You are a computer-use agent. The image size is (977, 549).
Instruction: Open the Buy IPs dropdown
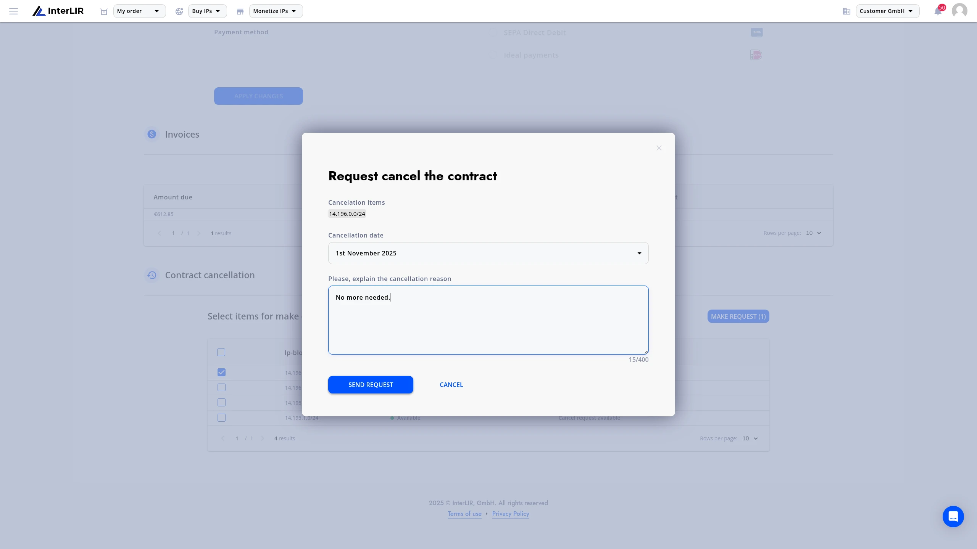coord(207,11)
